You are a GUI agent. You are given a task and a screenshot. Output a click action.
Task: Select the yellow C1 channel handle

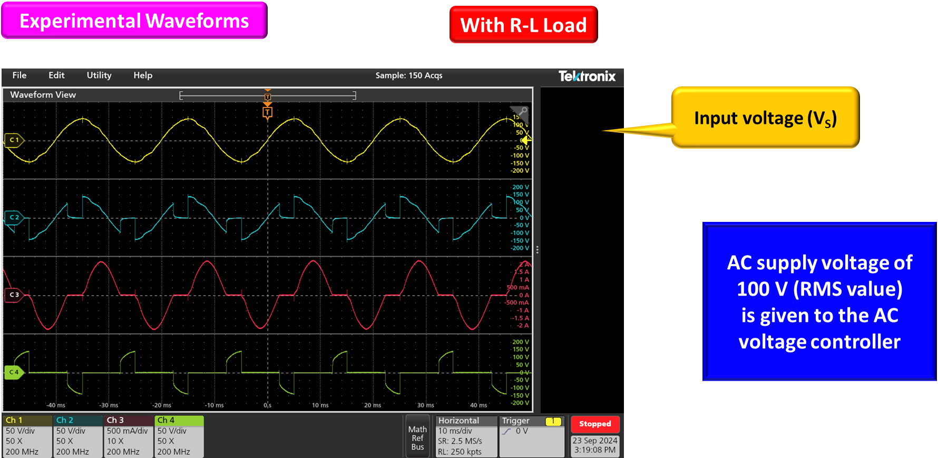tap(14, 140)
